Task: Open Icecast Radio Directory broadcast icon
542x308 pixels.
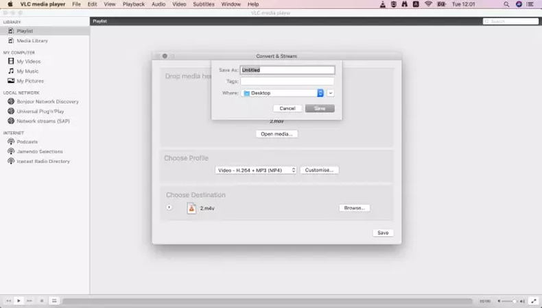Action: point(11,161)
